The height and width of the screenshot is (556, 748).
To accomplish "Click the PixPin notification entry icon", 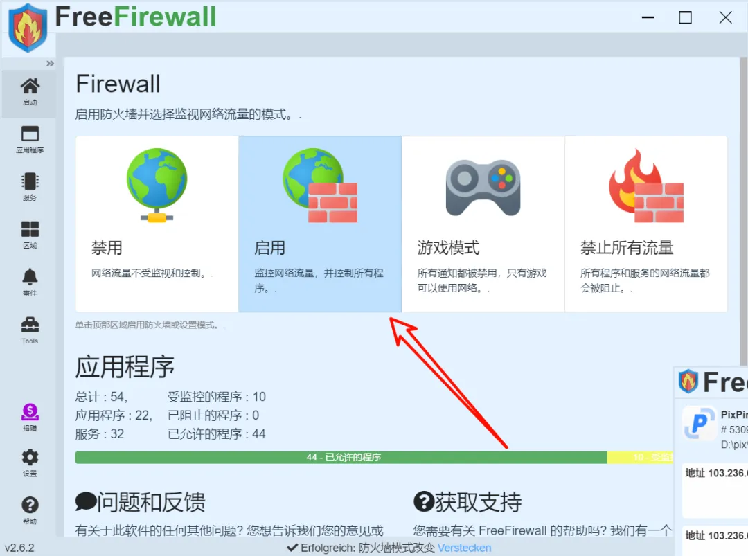I will click(700, 422).
